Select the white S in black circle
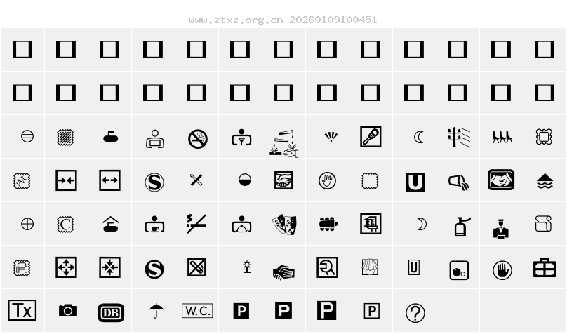The height and width of the screenshot is (334, 567). coord(154,269)
